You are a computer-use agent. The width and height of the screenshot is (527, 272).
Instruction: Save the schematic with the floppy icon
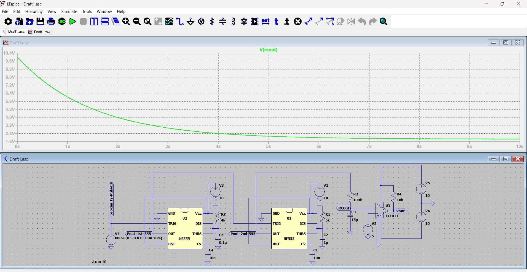point(40,21)
